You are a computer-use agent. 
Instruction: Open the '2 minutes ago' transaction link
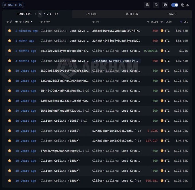pos(26,31)
